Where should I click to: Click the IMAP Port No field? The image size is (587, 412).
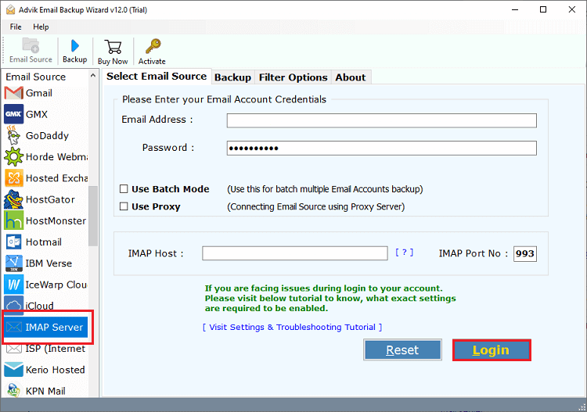click(x=525, y=253)
